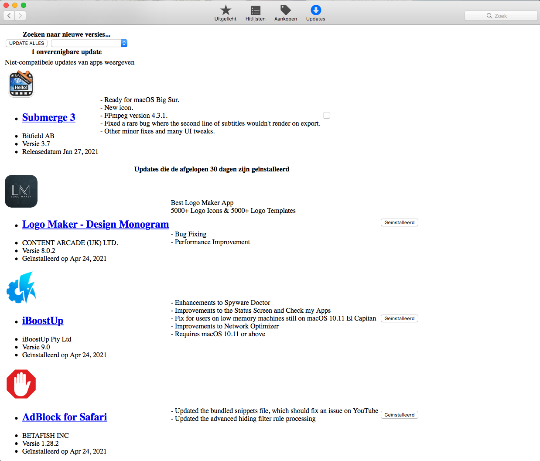
Task: Click the Logo Maker app icon
Action: point(21,191)
